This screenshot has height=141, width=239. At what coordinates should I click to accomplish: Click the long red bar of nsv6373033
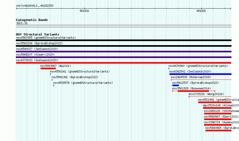pos(124,63)
